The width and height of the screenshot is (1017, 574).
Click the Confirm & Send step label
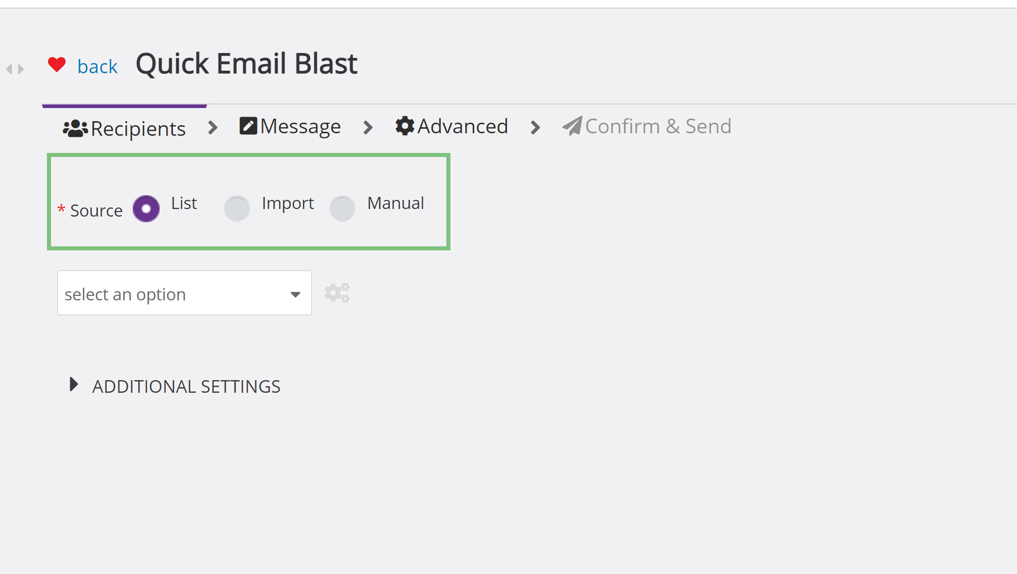point(658,126)
